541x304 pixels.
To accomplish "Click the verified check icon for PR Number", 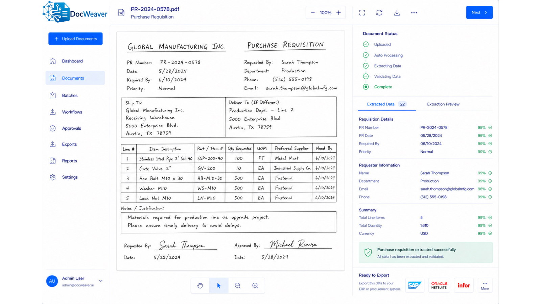I will [x=490, y=128].
